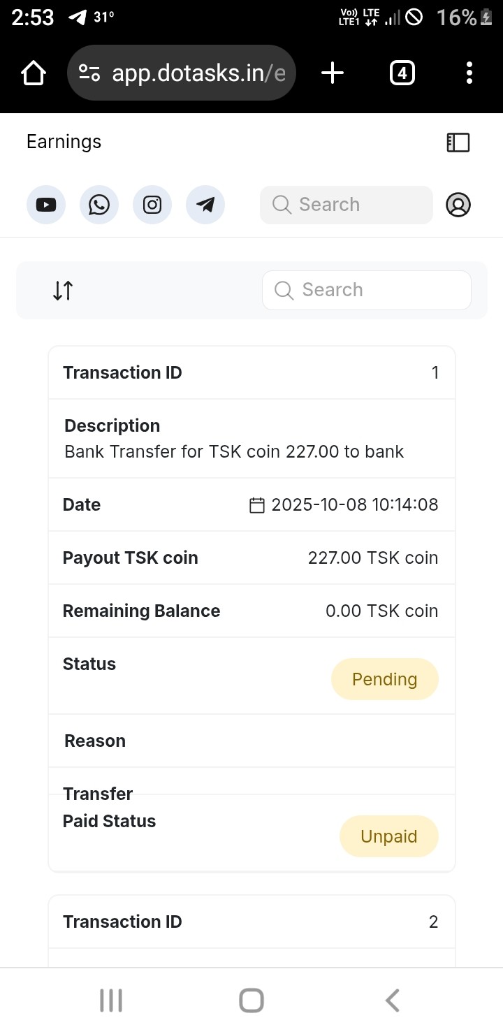Screen dimensions: 503x1034
Task: Open browser three-dot menu
Action: tap(469, 73)
